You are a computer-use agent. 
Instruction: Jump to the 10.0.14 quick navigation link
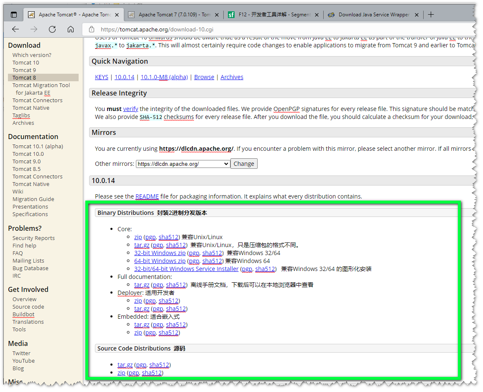pos(125,77)
